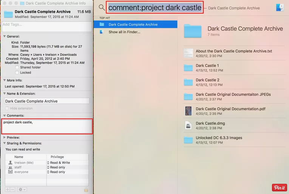
Task: Click the Documentation.pdf thumbnail icon
Action: [188, 111]
